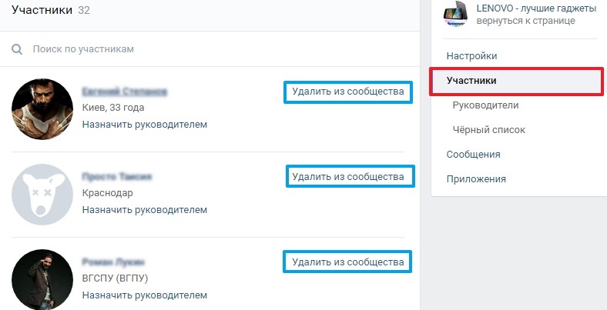
Task: Open blurred name link of first member
Action: pos(124,92)
